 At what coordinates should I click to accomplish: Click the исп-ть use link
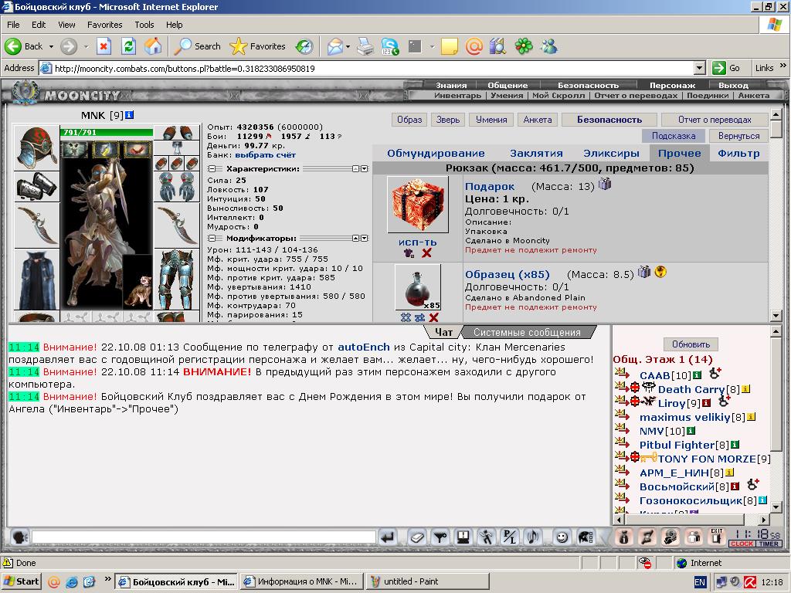coord(418,242)
